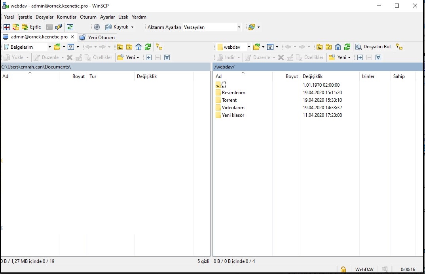This screenshot has width=425, height=274.
Task: Select the Resimlerim folder
Action: click(233, 93)
